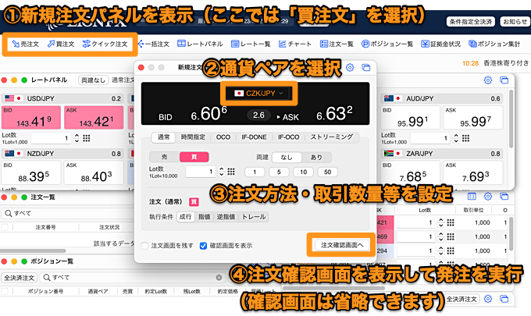This screenshot has height=316, width=531.
Task: Click window layout icon in 新規注文 dialog
Action: tap(365, 67)
